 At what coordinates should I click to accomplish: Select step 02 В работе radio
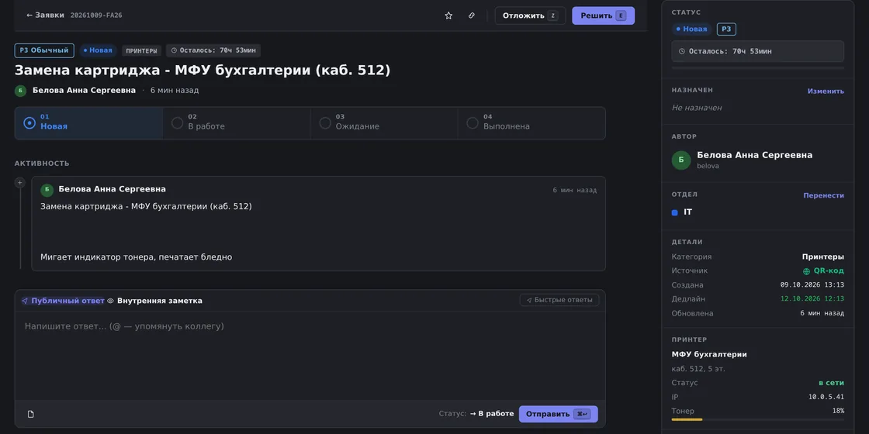point(178,123)
